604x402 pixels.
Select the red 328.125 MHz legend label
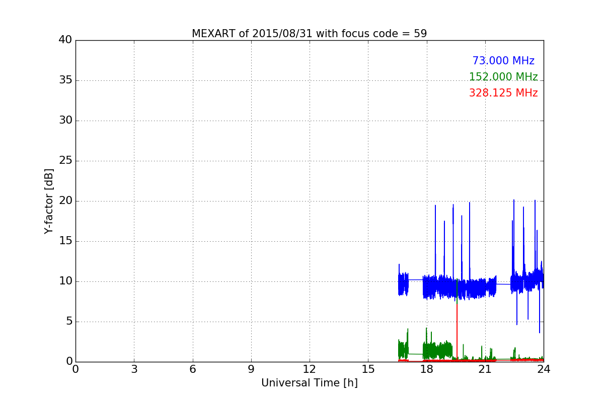(503, 93)
